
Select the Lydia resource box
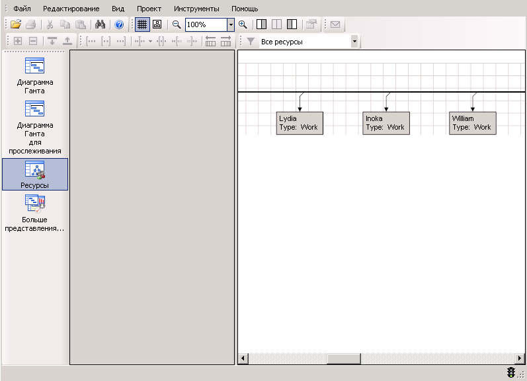[300, 123]
